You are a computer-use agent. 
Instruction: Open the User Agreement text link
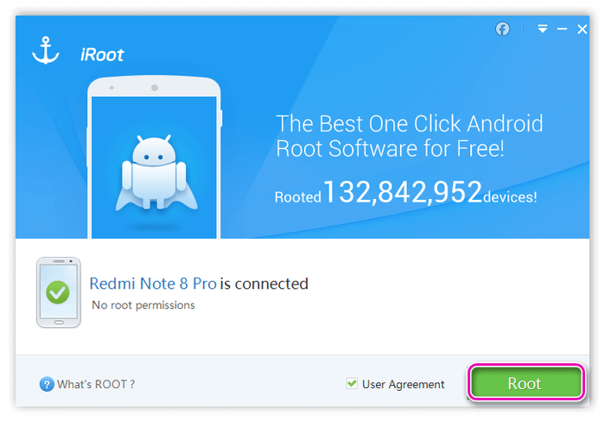403,384
